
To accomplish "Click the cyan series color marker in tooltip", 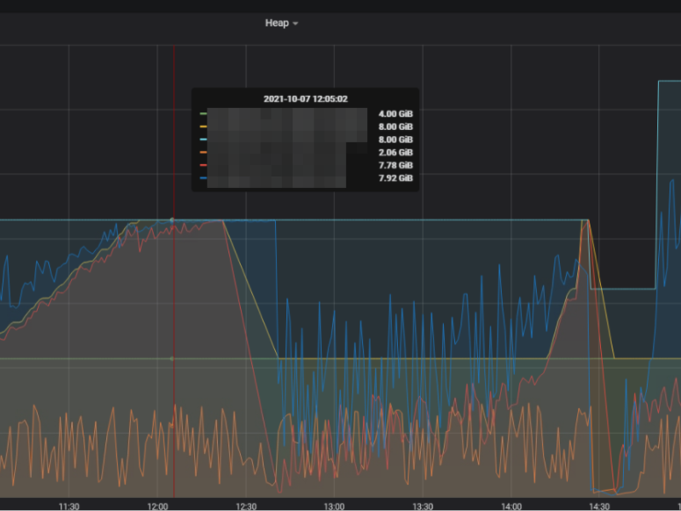I will point(203,140).
